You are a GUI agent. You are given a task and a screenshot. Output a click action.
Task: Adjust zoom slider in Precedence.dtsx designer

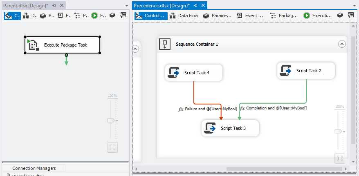coord(339,131)
